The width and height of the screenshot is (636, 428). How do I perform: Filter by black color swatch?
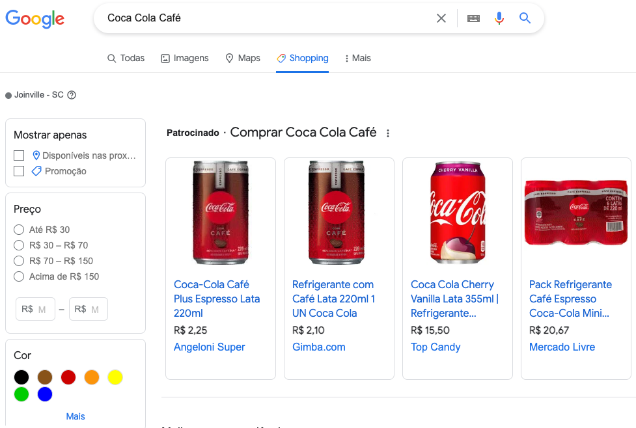[21, 377]
